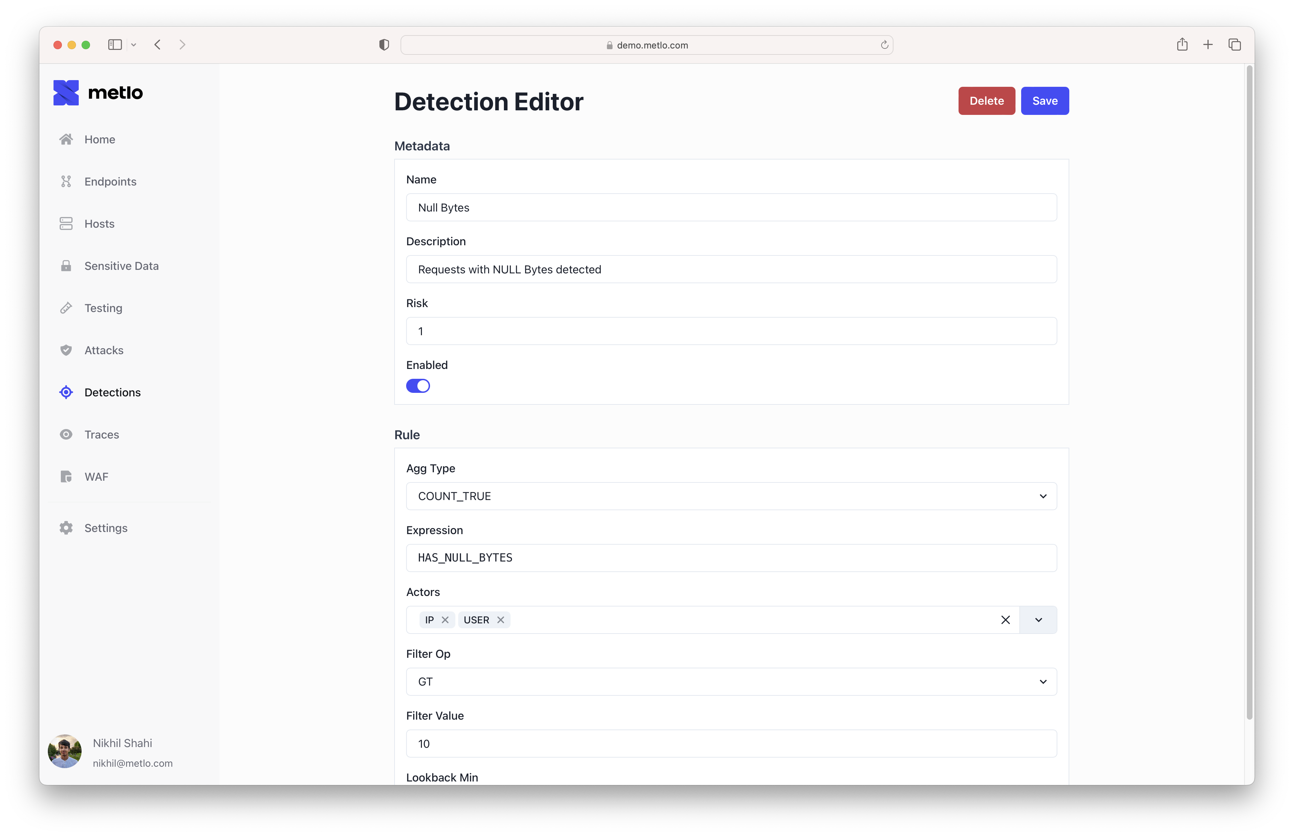Open Endpoints via its sidebar icon

(66, 181)
